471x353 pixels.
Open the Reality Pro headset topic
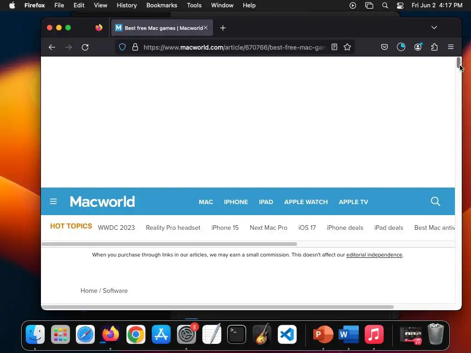coord(173,228)
